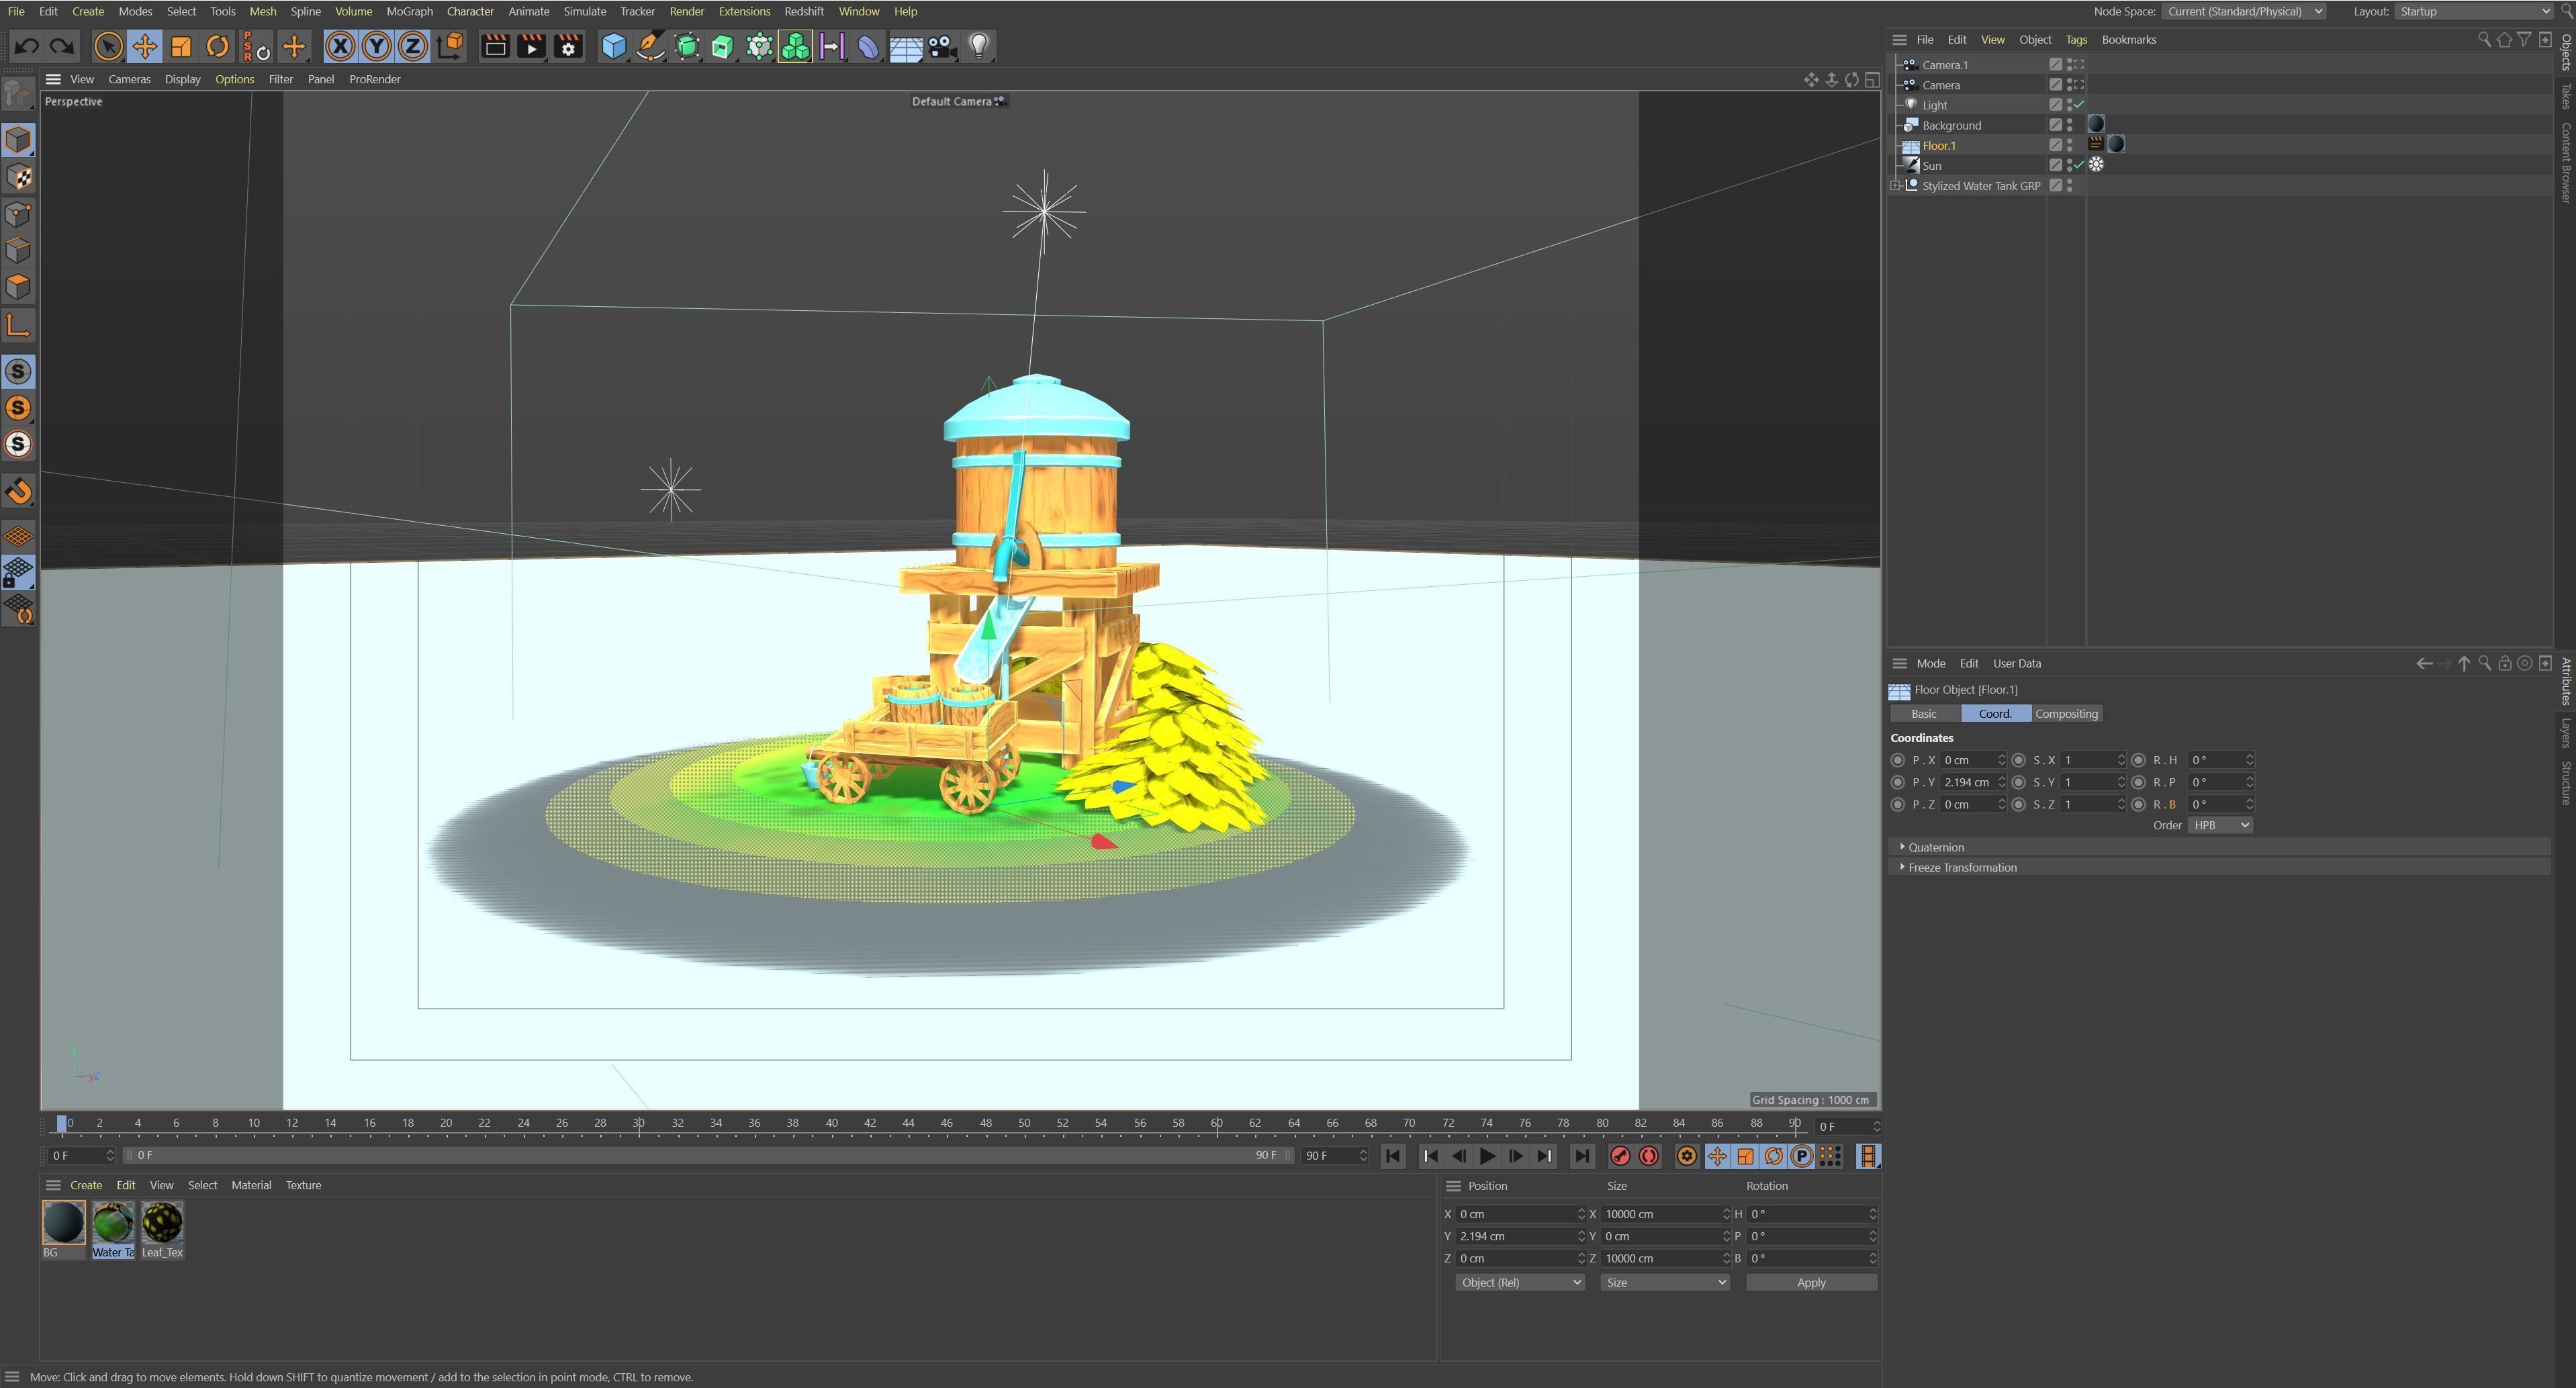
Task: Toggle the P.X animation circle
Action: click(1898, 760)
